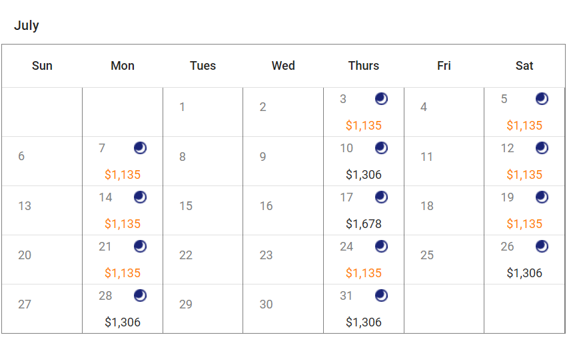The image size is (569, 343).
Task: Click the Sat column header
Action: (x=524, y=66)
